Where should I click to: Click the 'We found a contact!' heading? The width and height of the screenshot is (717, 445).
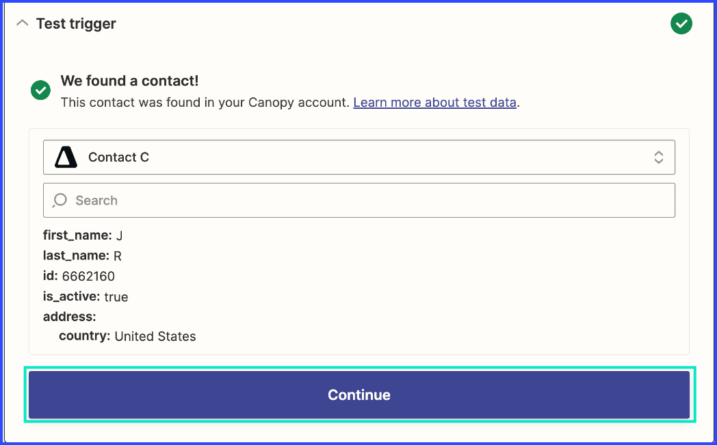tap(130, 81)
